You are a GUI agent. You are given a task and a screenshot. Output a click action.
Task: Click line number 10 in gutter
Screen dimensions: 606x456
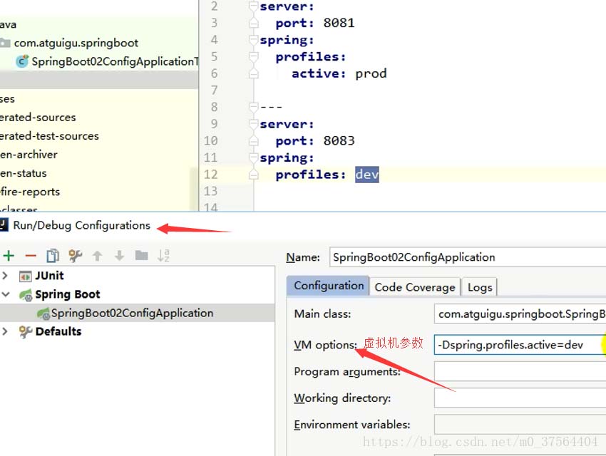[210, 141]
